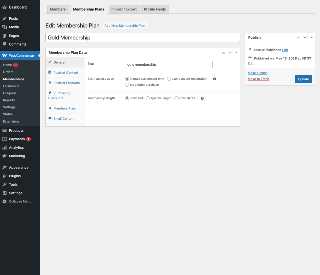The width and height of the screenshot is (320, 275).
Task: Move Membership Plan Data panel up
Action: pyautogui.click(x=223, y=52)
